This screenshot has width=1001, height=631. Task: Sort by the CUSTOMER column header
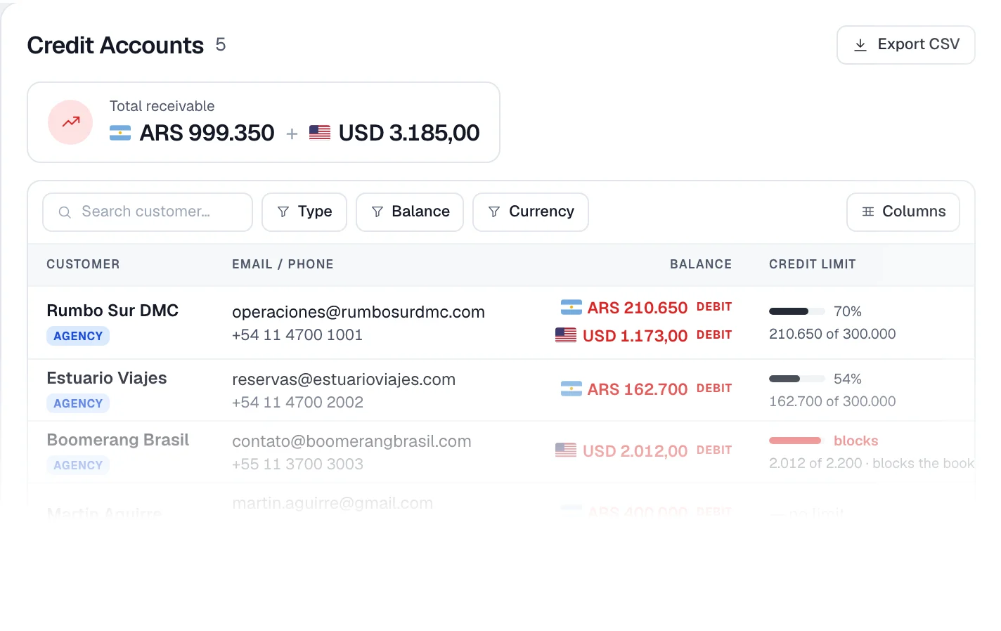(83, 264)
